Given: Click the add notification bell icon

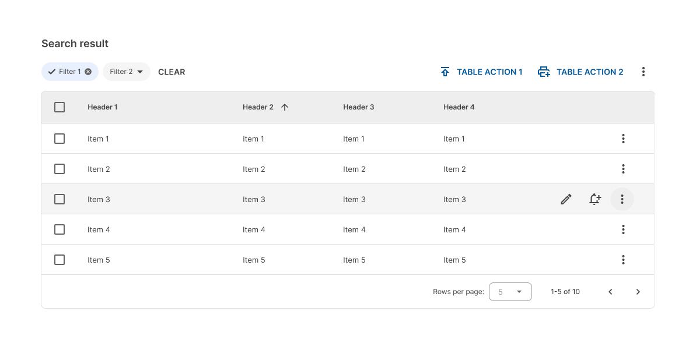Looking at the screenshot, I should (x=594, y=199).
